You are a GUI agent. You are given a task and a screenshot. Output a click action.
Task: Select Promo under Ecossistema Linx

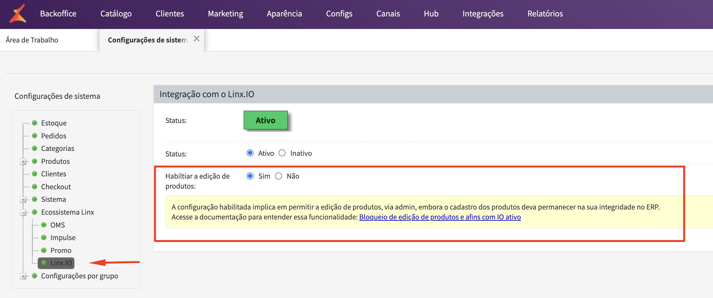point(61,250)
